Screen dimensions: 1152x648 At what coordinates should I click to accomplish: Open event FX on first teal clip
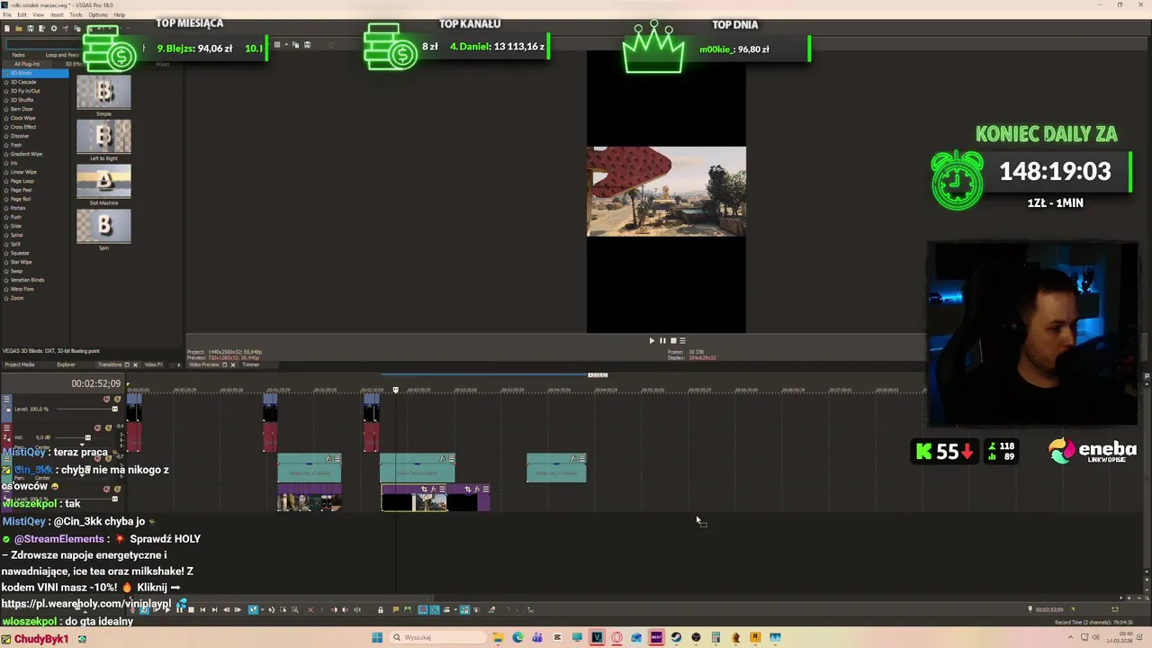coord(328,459)
